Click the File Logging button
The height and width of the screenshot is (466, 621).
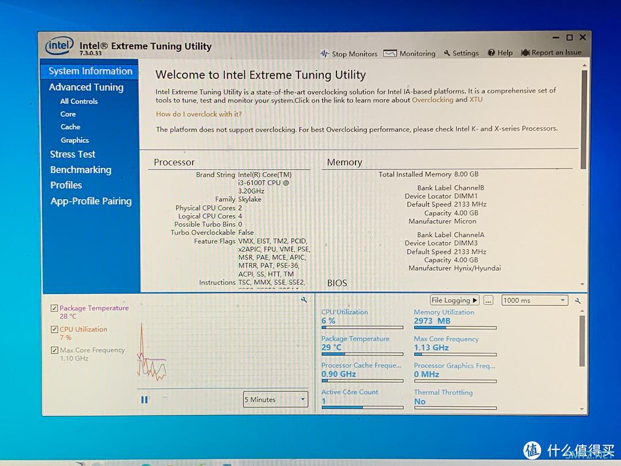[x=454, y=300]
